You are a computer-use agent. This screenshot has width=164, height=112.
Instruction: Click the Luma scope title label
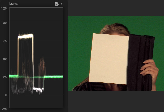[x=14, y=4]
